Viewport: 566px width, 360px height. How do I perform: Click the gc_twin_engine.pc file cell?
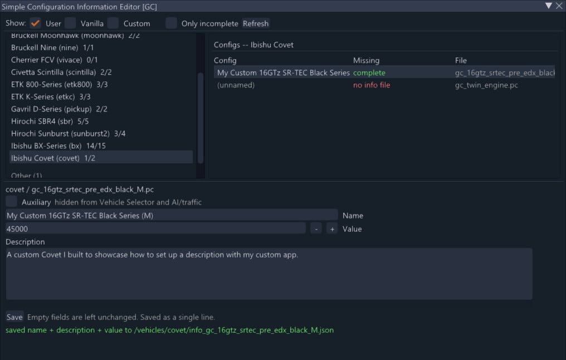486,85
